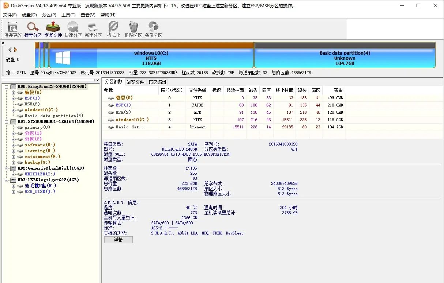
Task: Open the 查看 (View) menu
Action: (87, 15)
